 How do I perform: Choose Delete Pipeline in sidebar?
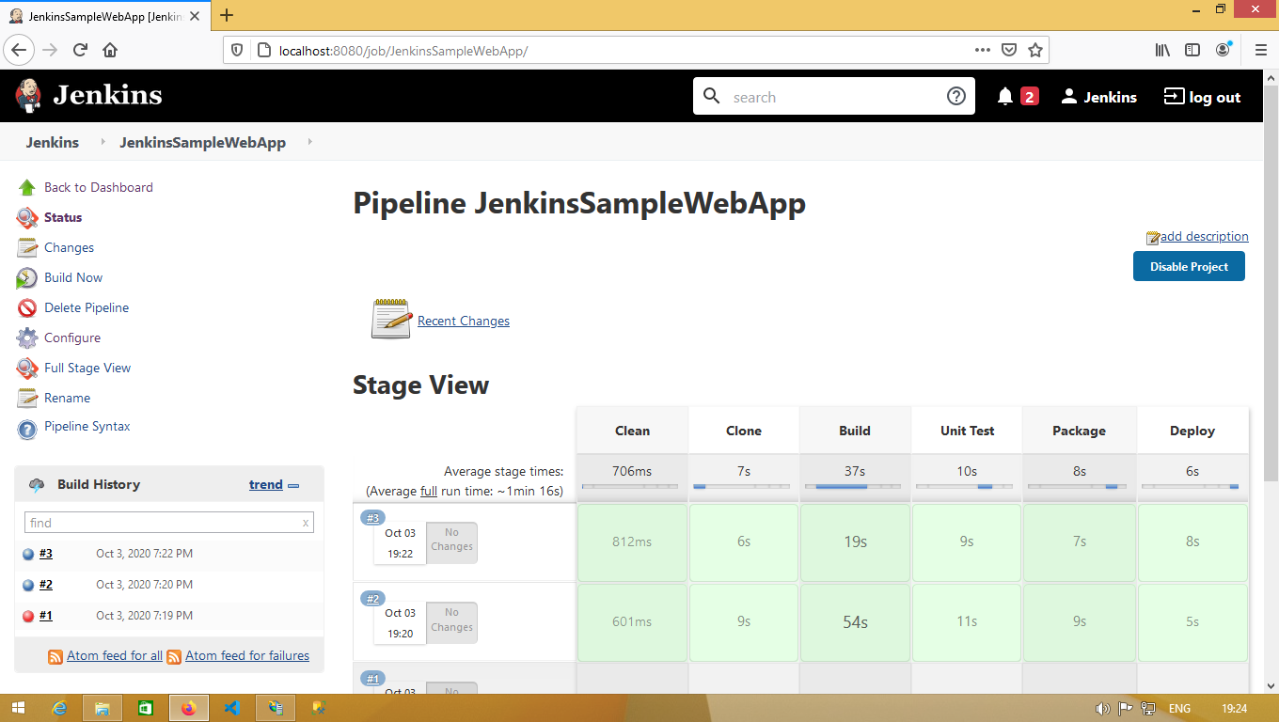tap(87, 307)
